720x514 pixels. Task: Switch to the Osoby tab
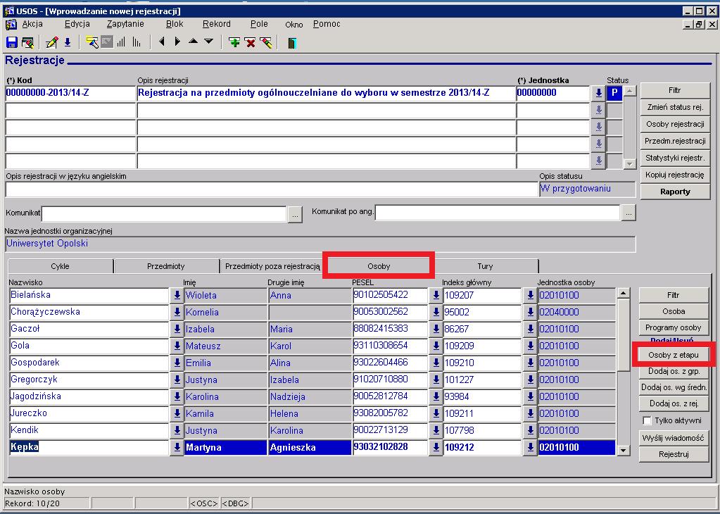(379, 266)
